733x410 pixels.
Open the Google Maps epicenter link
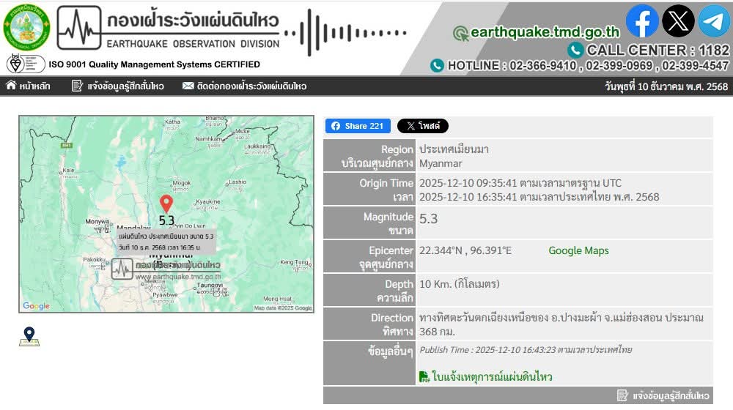[x=578, y=250]
